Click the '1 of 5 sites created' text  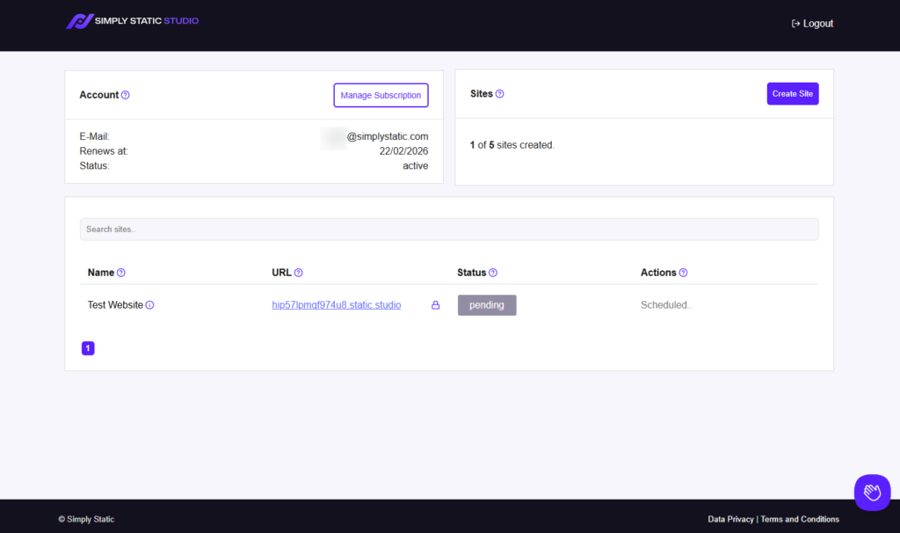[512, 145]
